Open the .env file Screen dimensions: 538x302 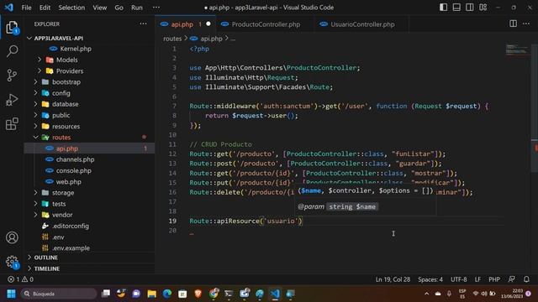click(58, 237)
